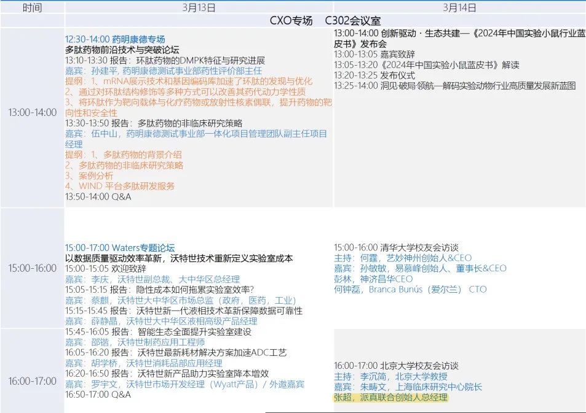Click the guest line mentioning '上海临床研究中心院长'
The height and width of the screenshot is (413, 586).
408,387
